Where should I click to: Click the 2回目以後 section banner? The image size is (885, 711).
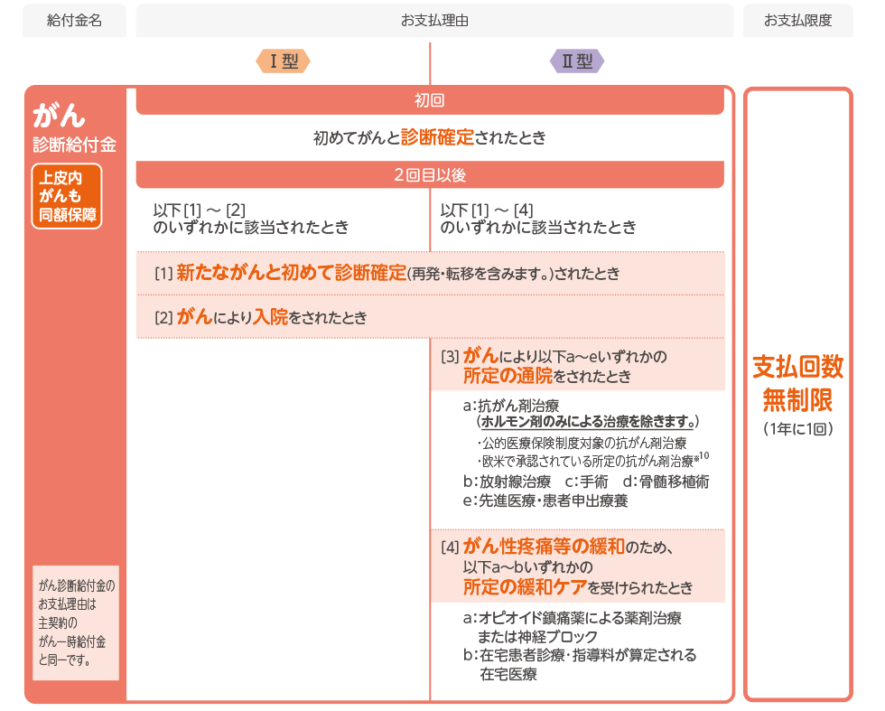pos(430,175)
